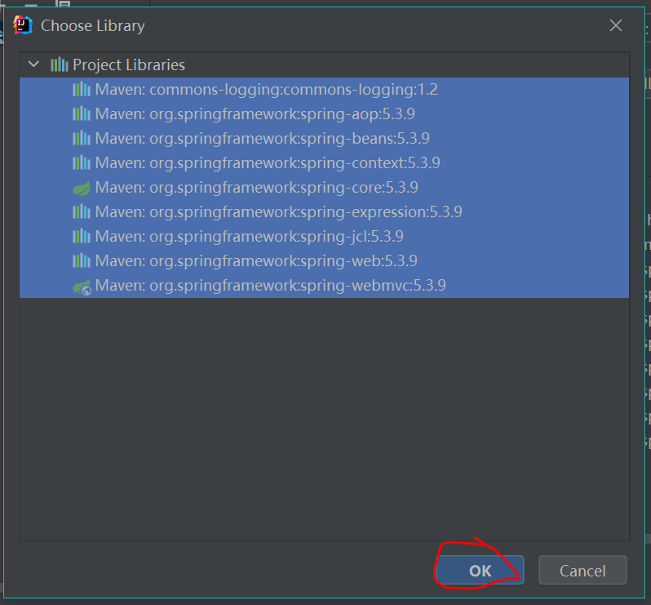Collapse the Project Libraries tree node

click(33, 65)
